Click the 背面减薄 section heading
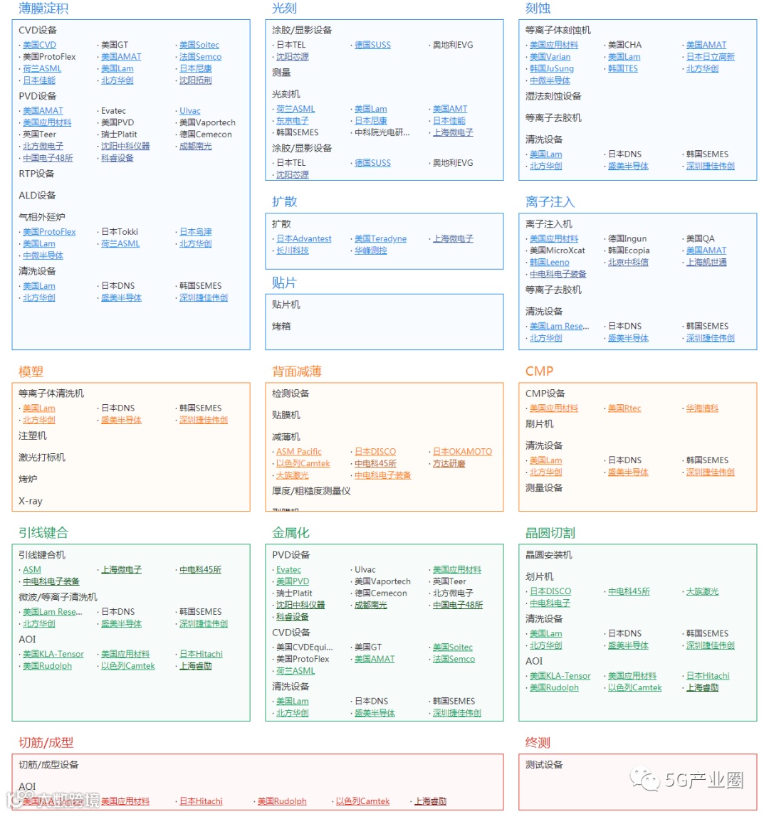The height and width of the screenshot is (814, 769). point(297,371)
